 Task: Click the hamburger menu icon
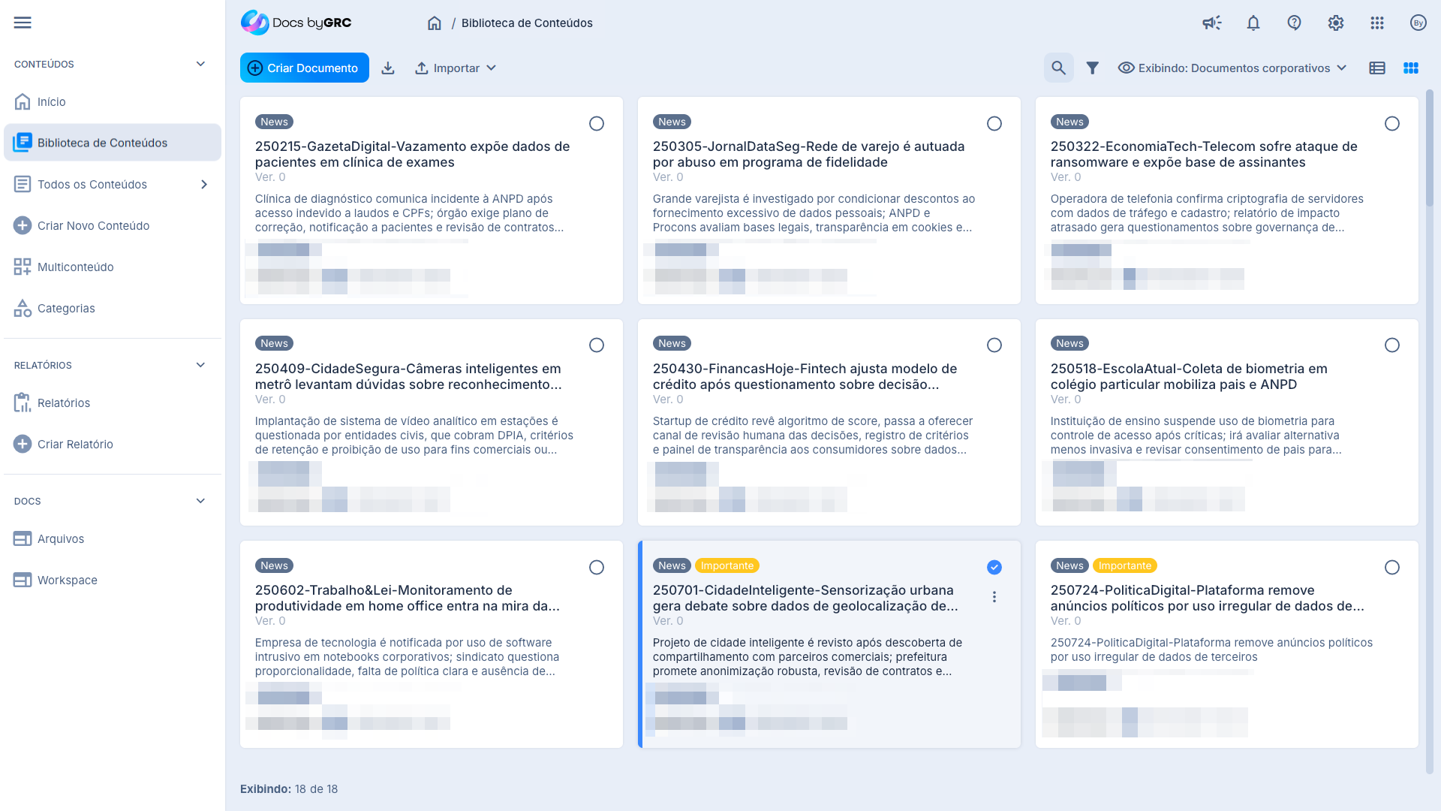point(23,23)
